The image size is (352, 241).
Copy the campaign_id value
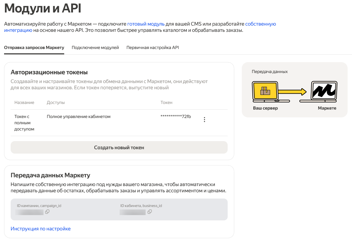(x=47, y=212)
